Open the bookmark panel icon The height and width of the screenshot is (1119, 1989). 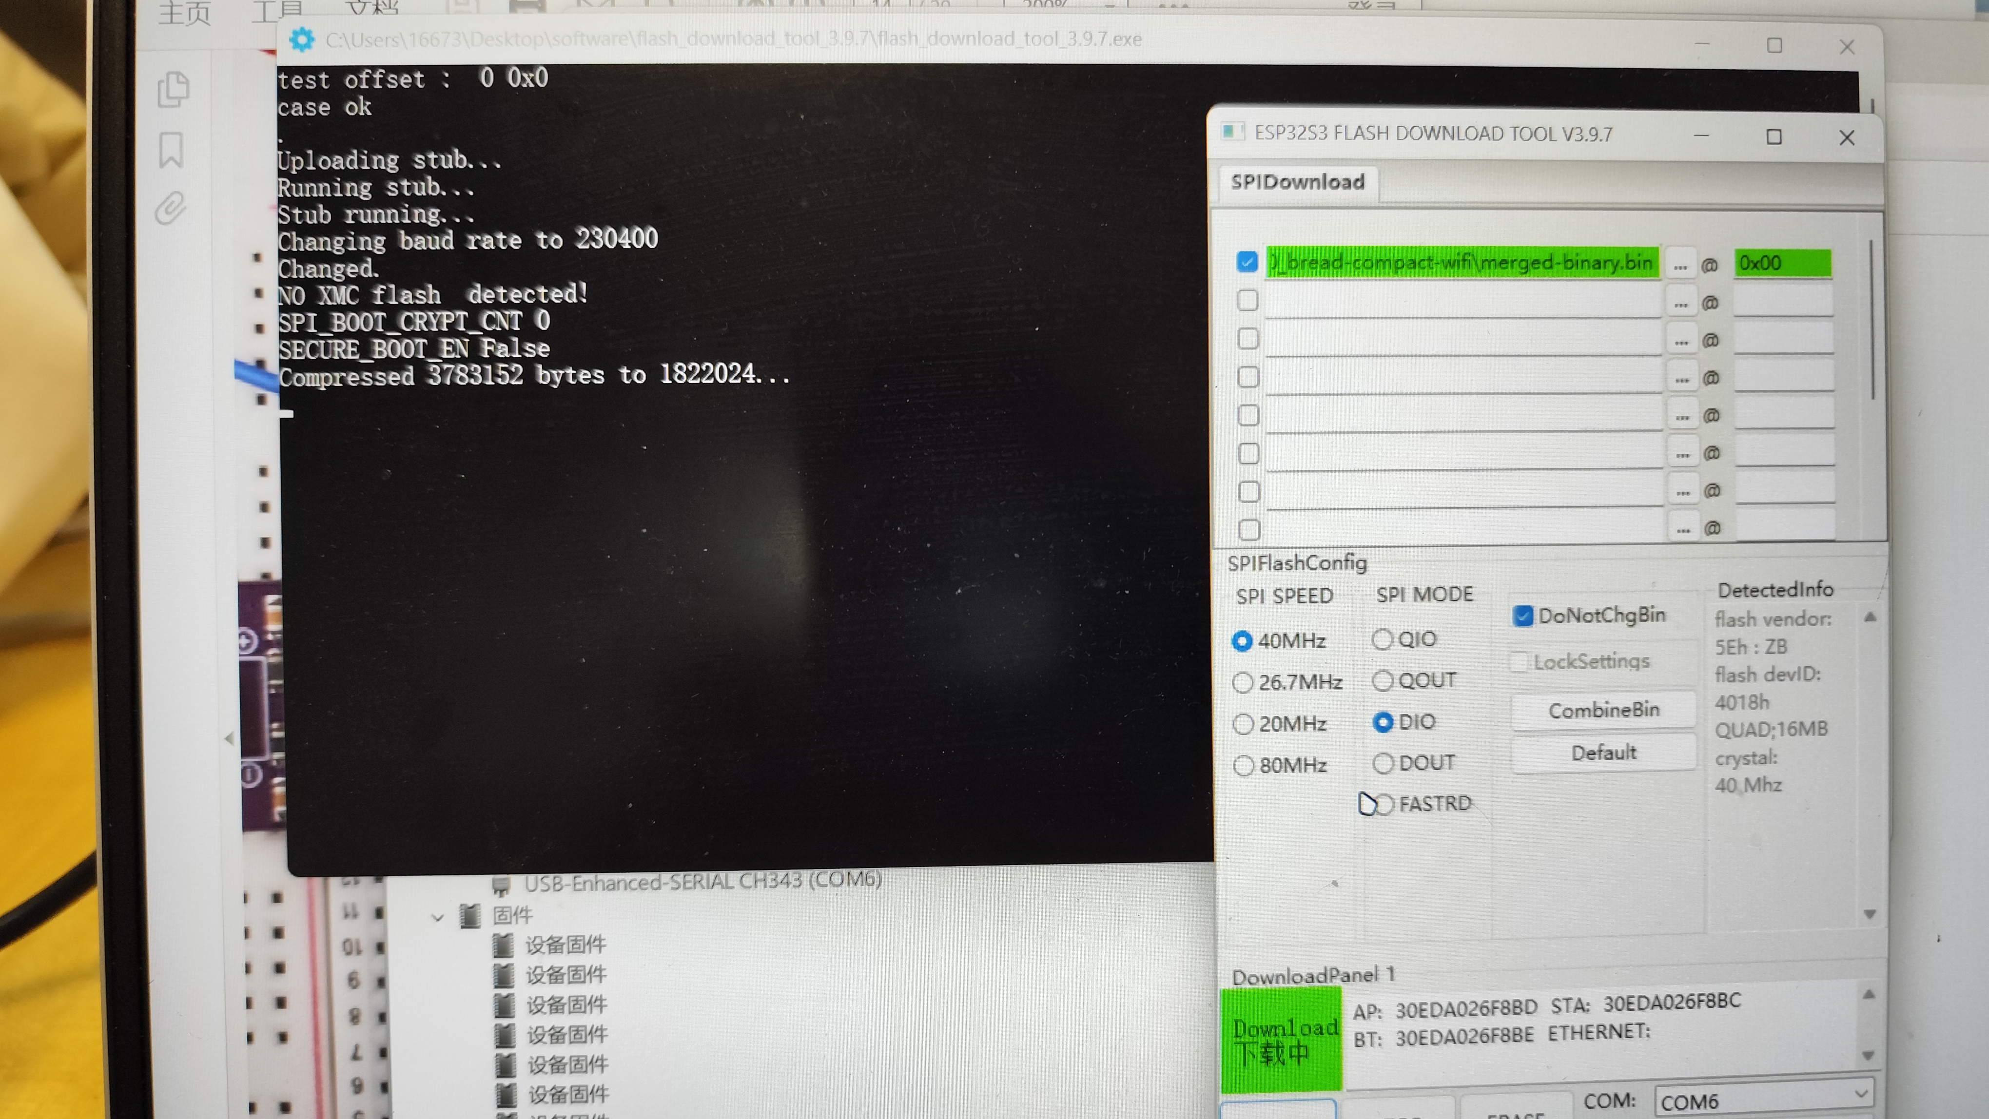(172, 150)
